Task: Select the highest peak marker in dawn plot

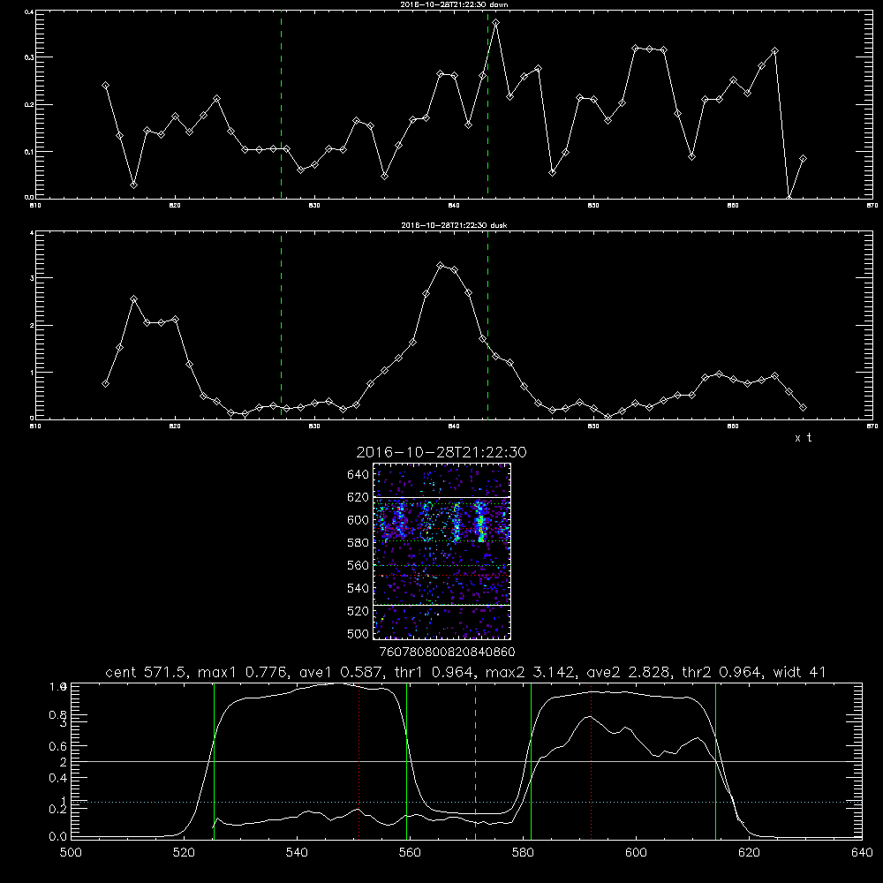Action: pyautogui.click(x=495, y=23)
